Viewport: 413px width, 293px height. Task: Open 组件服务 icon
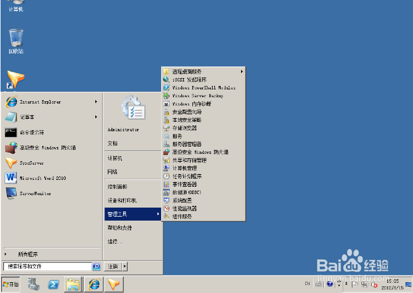(166, 216)
